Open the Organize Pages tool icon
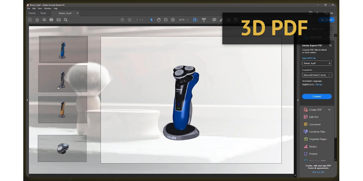This screenshot has width=363, height=181. pyautogui.click(x=305, y=139)
